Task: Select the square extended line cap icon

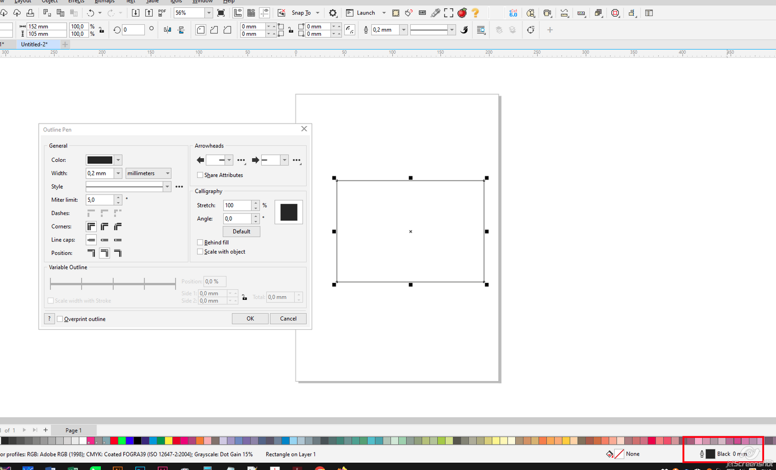Action: pos(118,240)
